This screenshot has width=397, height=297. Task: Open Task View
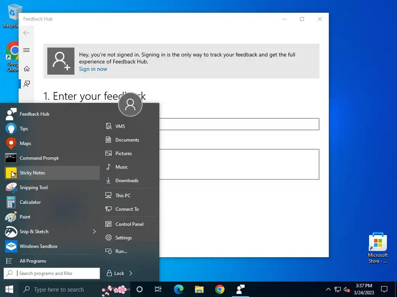[158, 289]
